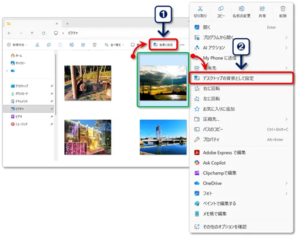
Task: Select the blue harbor bridge photo thumbnail
Action: click(163, 137)
